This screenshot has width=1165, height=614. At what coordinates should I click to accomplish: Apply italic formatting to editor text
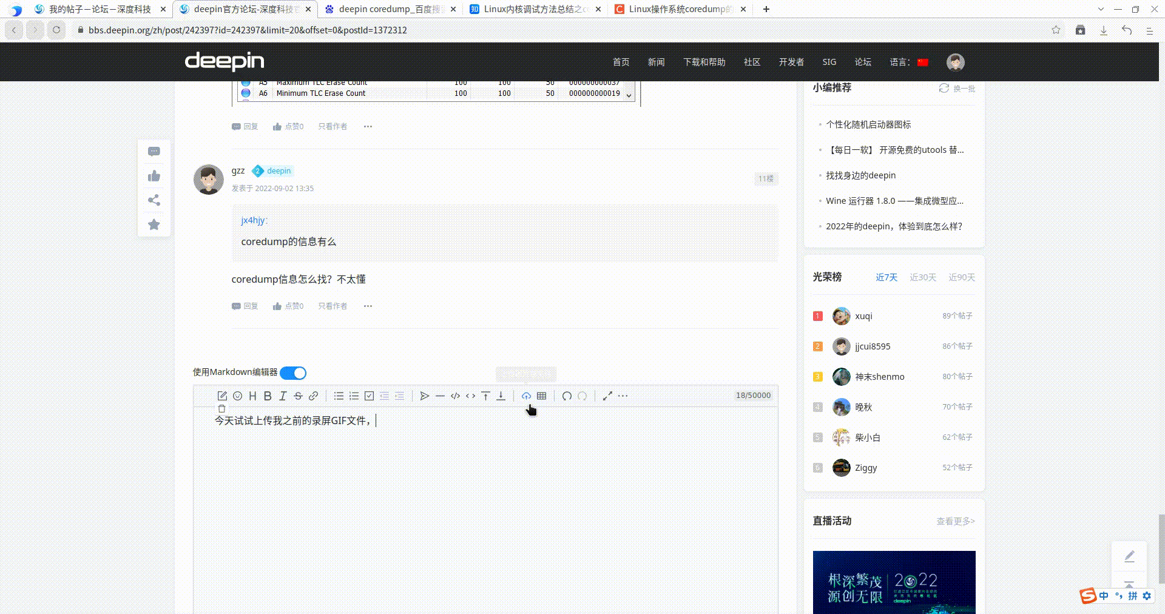coord(283,396)
